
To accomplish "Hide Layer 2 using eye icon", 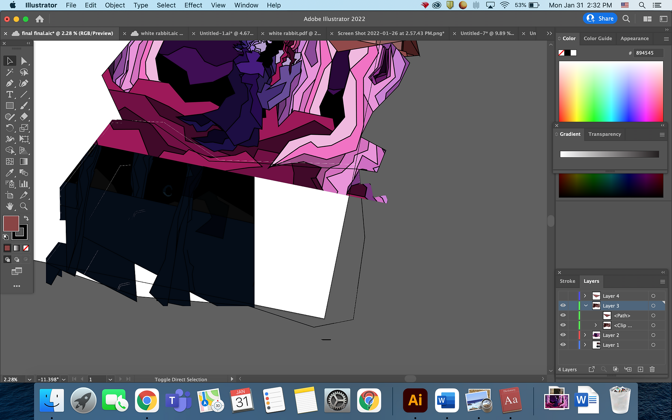I will 563,335.
